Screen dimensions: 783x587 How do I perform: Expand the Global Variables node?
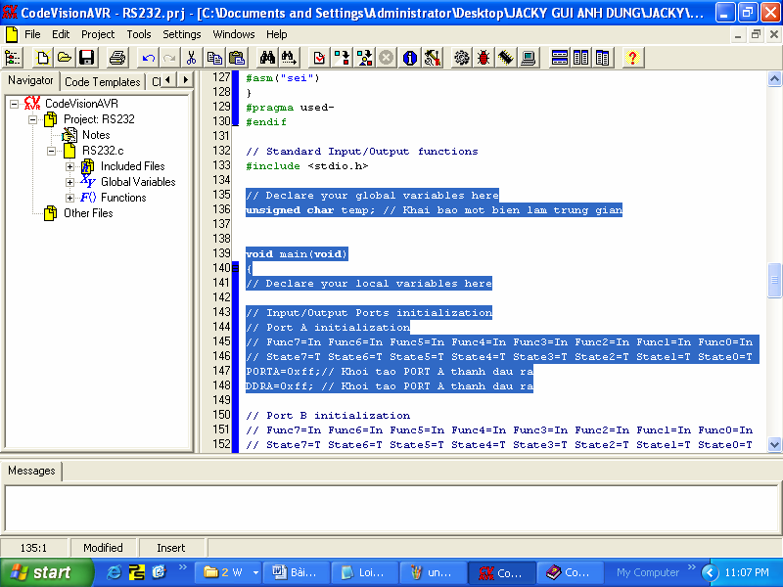click(70, 182)
